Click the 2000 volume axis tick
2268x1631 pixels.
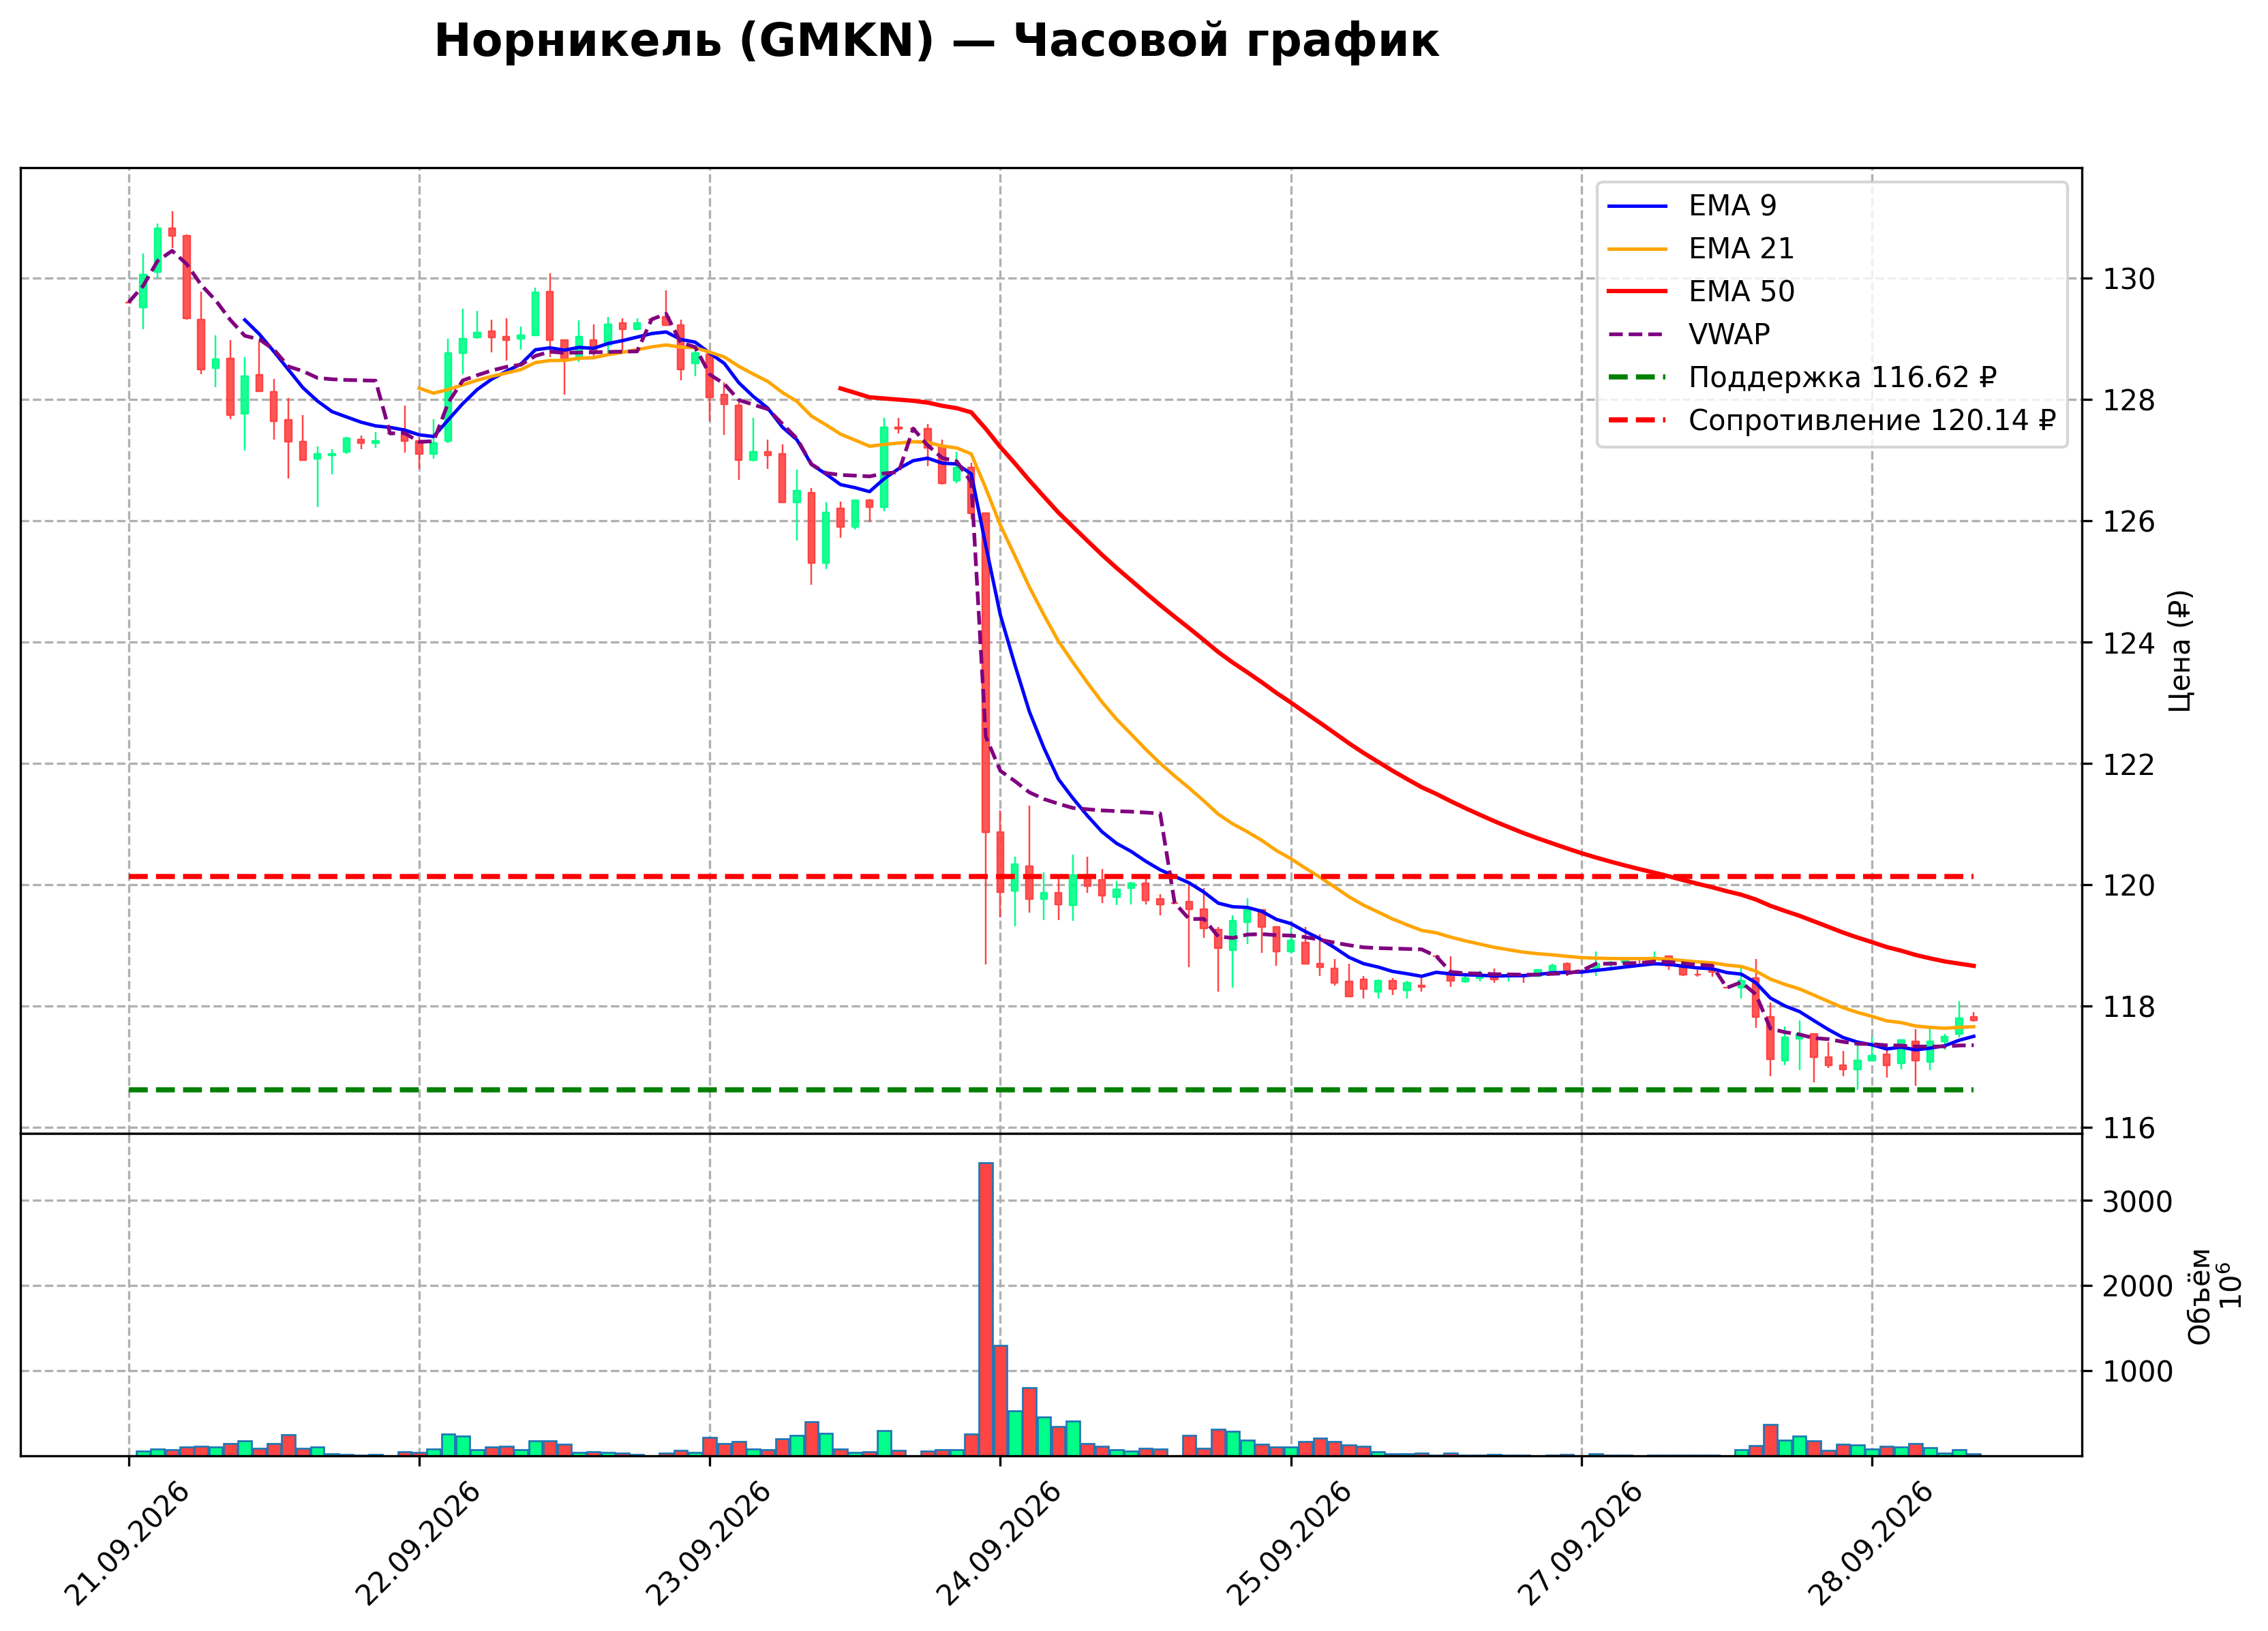point(2137,1287)
